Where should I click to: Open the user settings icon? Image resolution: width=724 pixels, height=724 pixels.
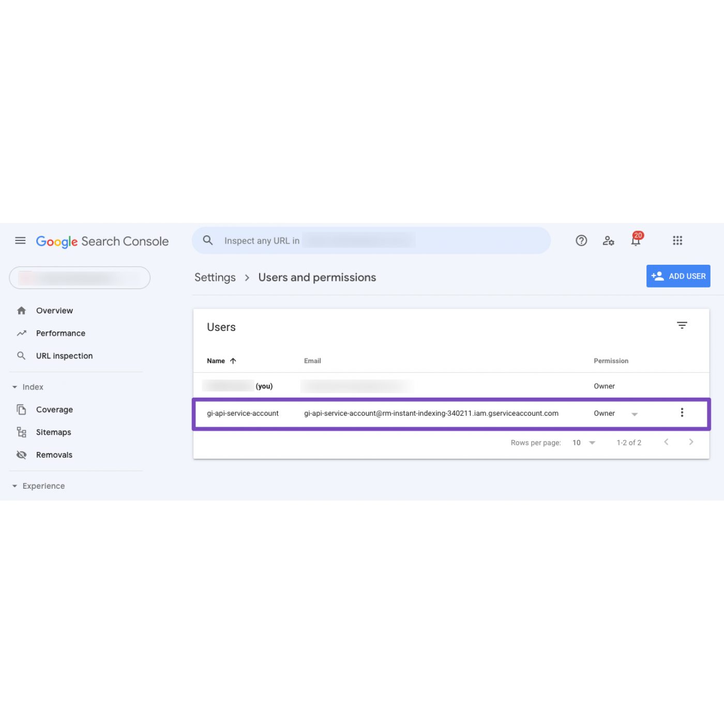point(608,240)
